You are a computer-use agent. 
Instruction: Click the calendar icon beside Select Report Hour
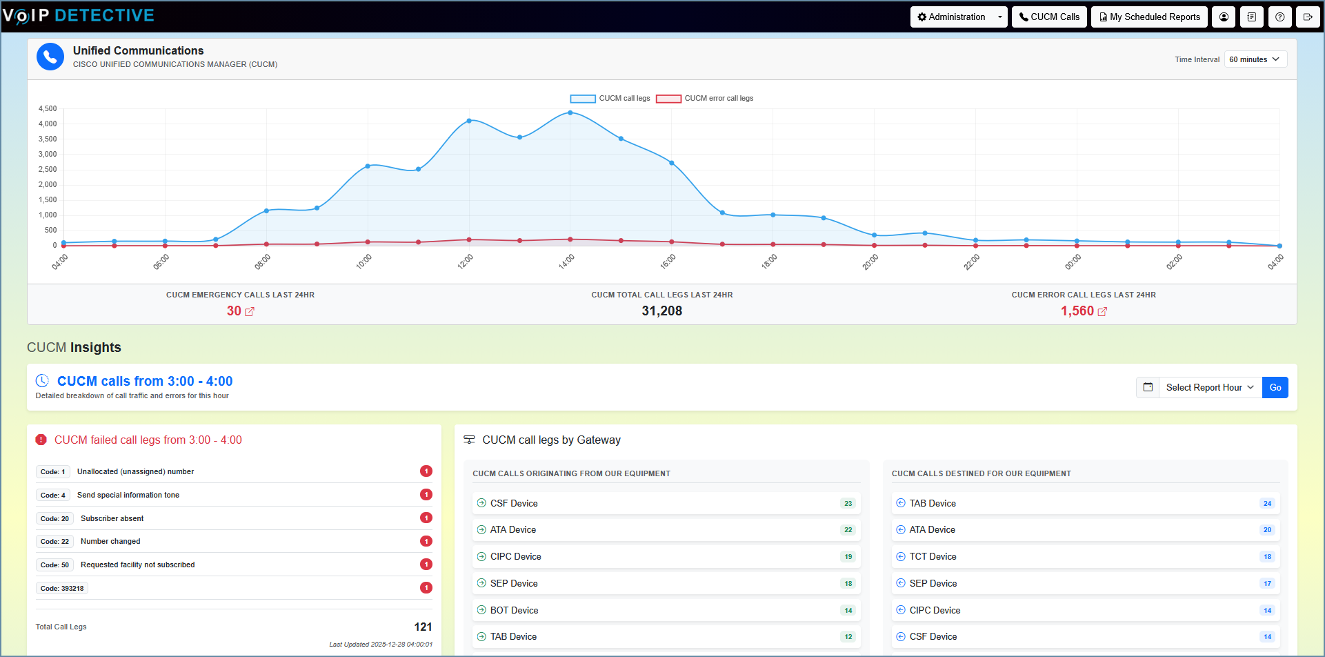pos(1148,387)
